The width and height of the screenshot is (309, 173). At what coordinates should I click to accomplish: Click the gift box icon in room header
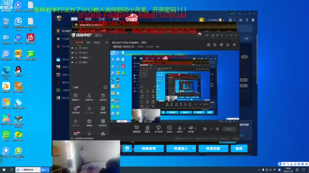pos(209,45)
